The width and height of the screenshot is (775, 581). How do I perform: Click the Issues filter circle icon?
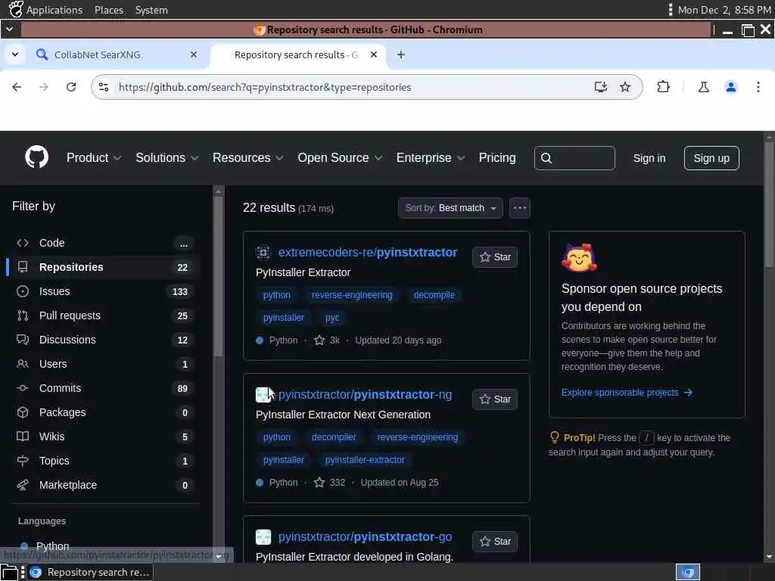point(23,291)
